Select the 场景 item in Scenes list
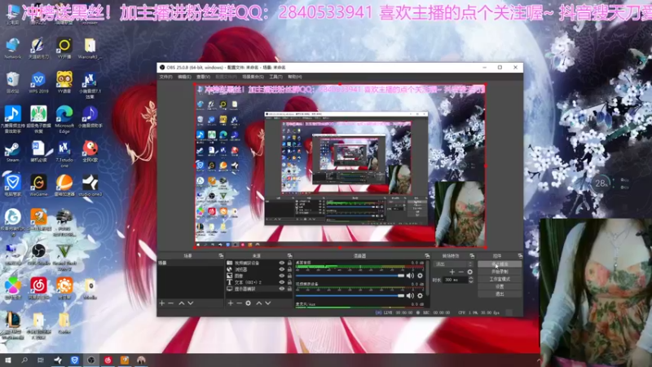Image resolution: width=652 pixels, height=367 pixels. (191, 263)
